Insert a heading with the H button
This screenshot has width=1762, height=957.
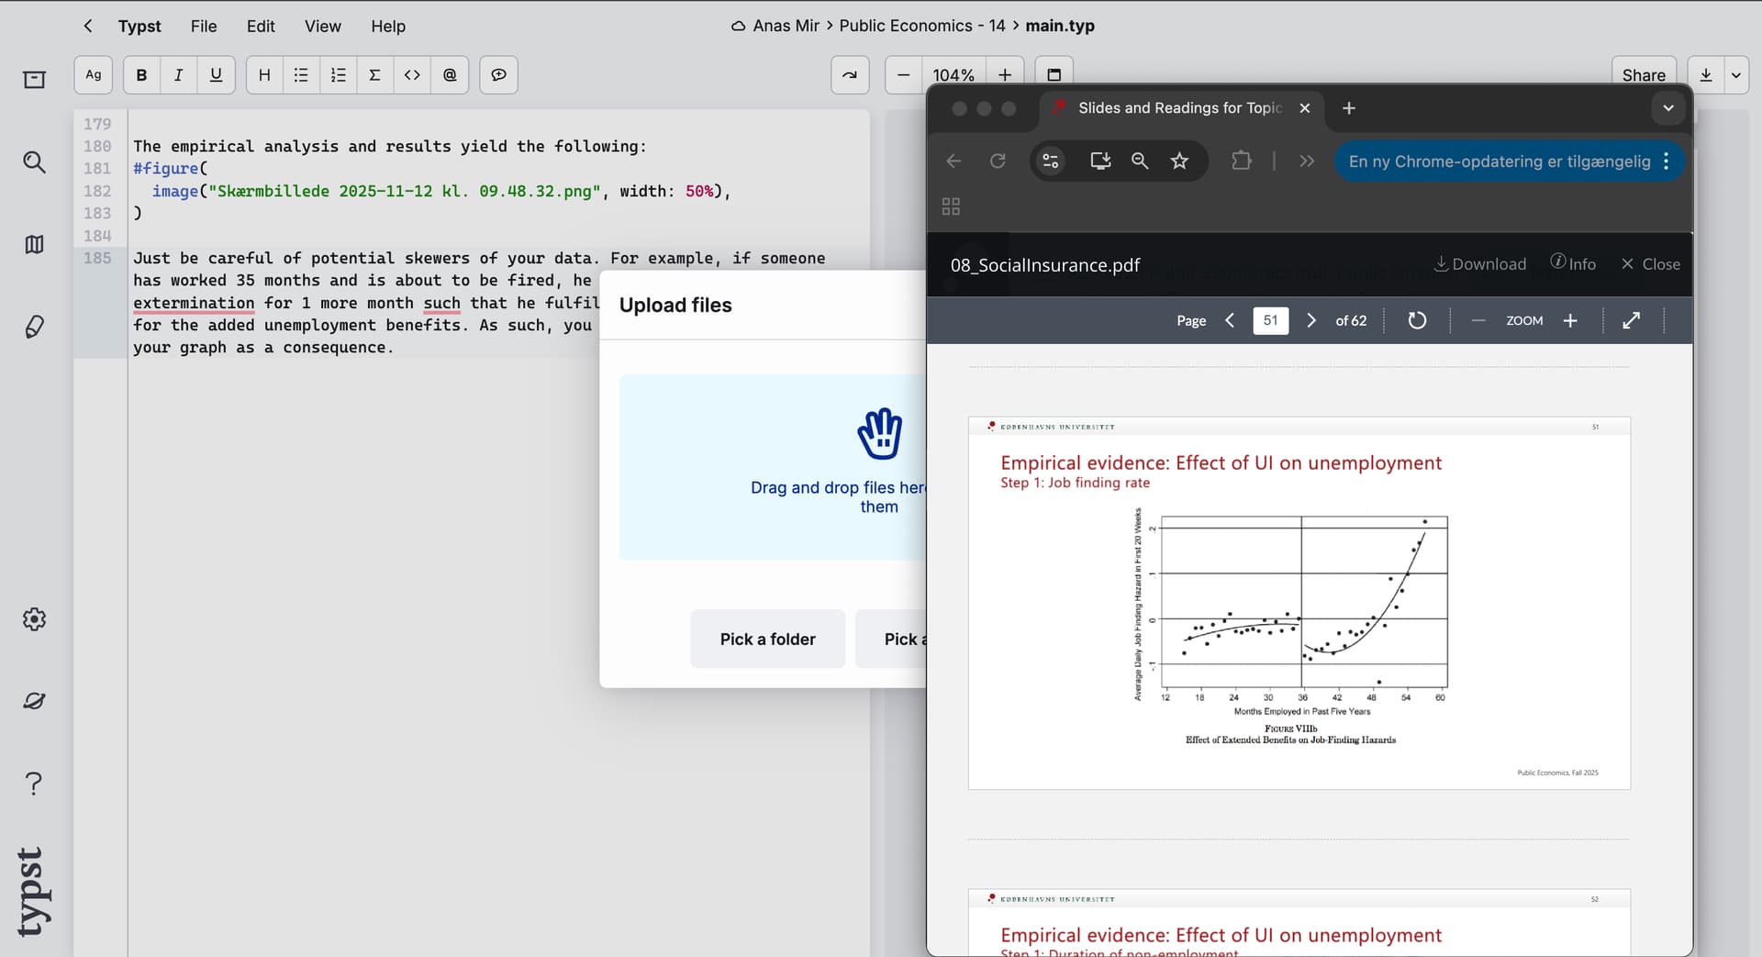point(264,75)
